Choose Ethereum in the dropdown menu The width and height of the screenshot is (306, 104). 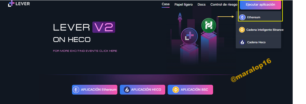258,17
